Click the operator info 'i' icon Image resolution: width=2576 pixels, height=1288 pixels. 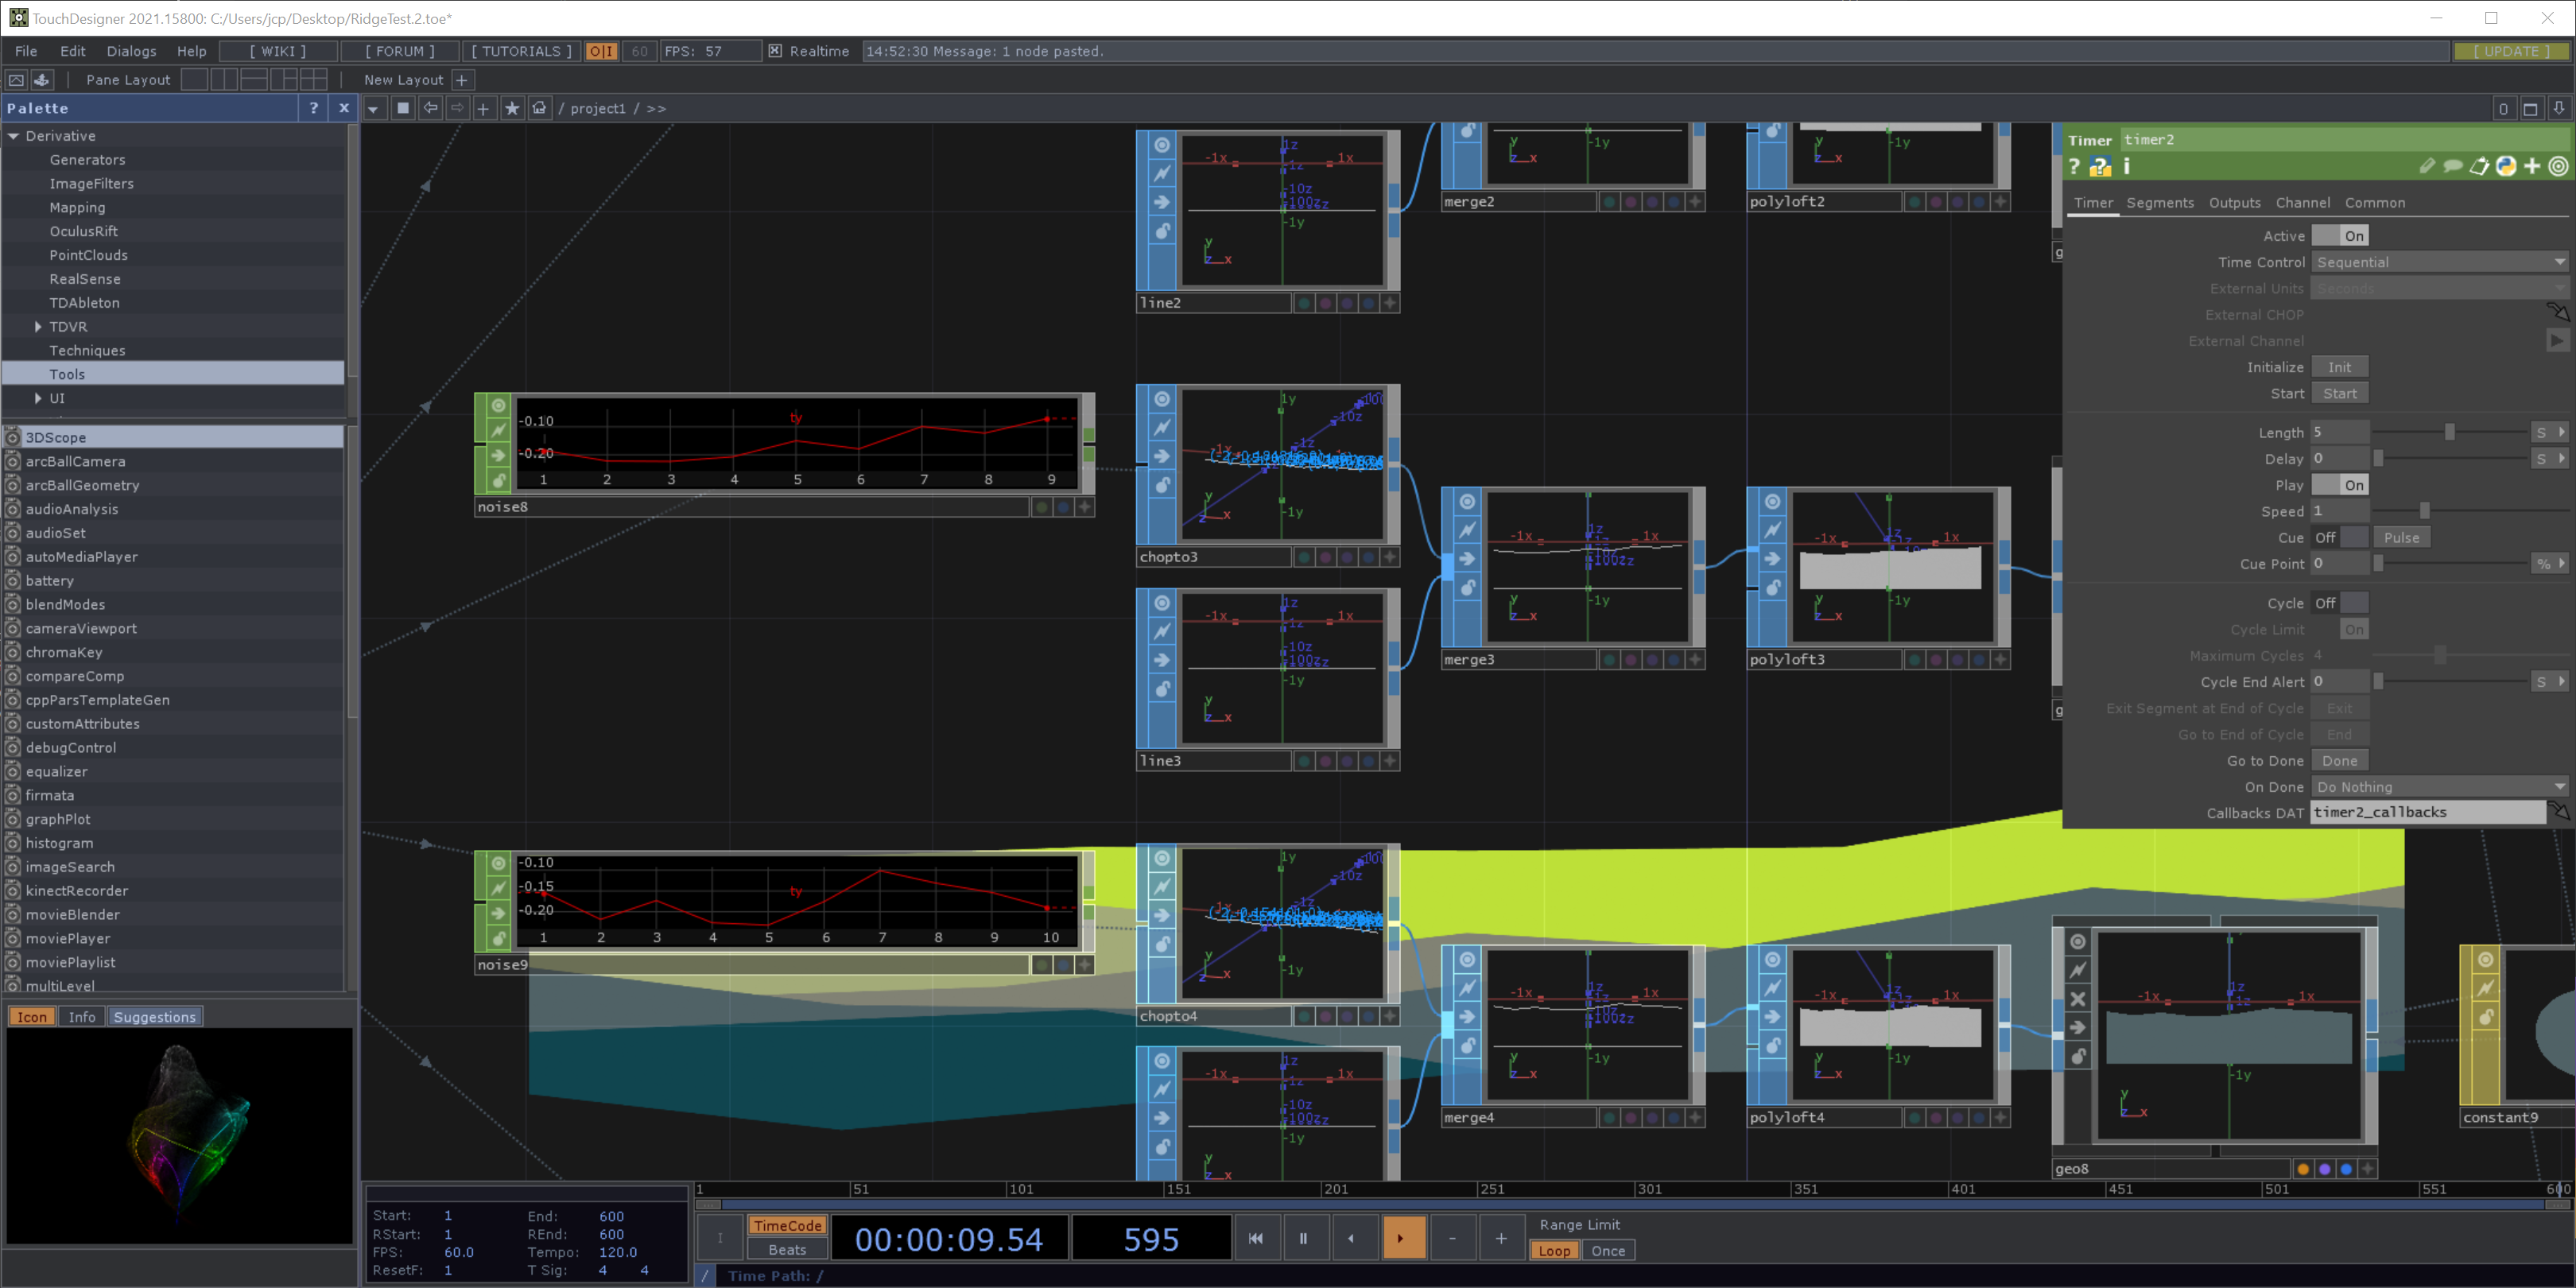point(2127,166)
